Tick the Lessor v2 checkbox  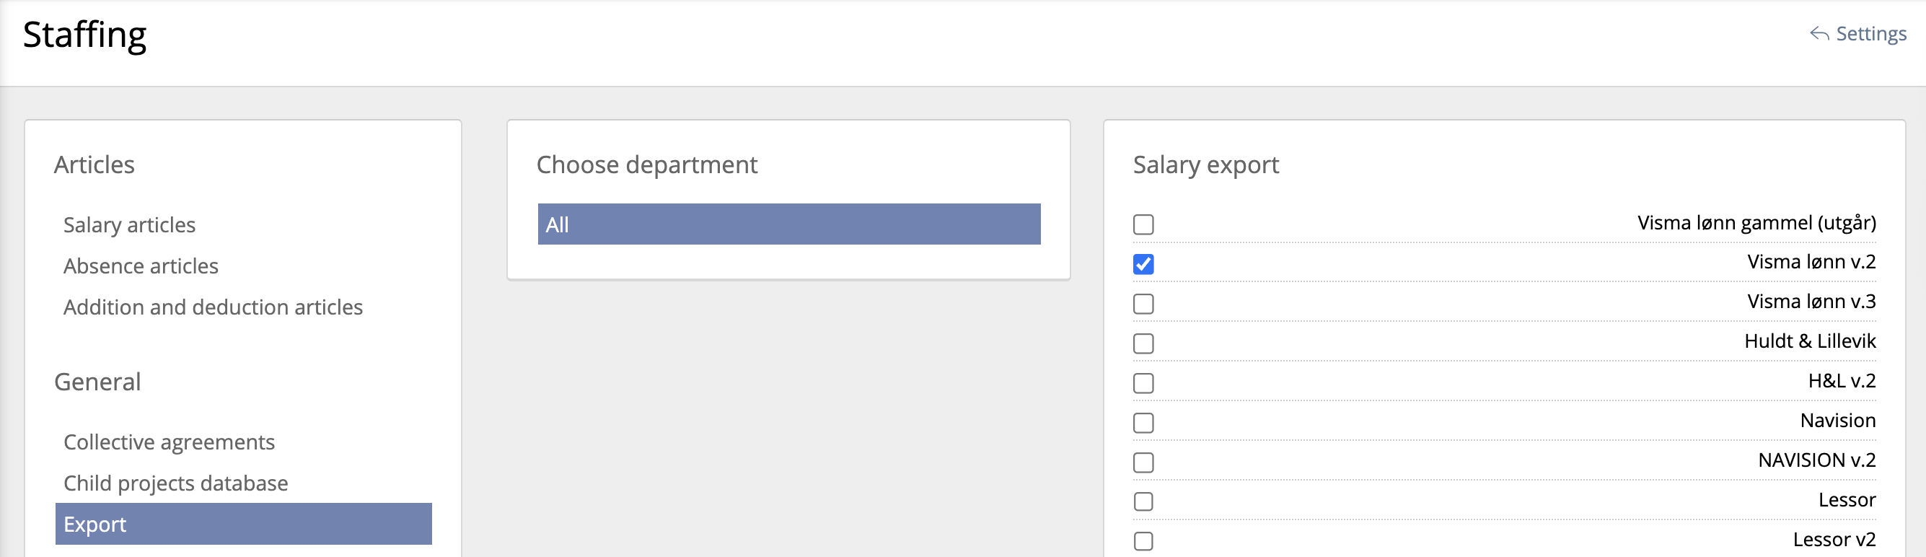1143,540
